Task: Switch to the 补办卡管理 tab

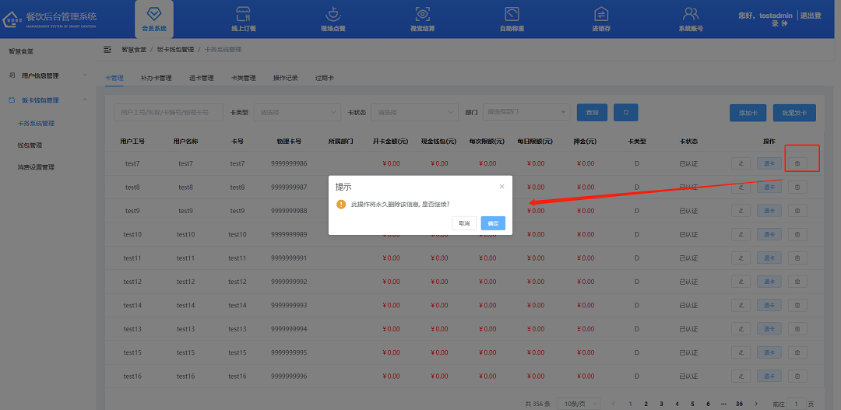Action: (x=156, y=78)
